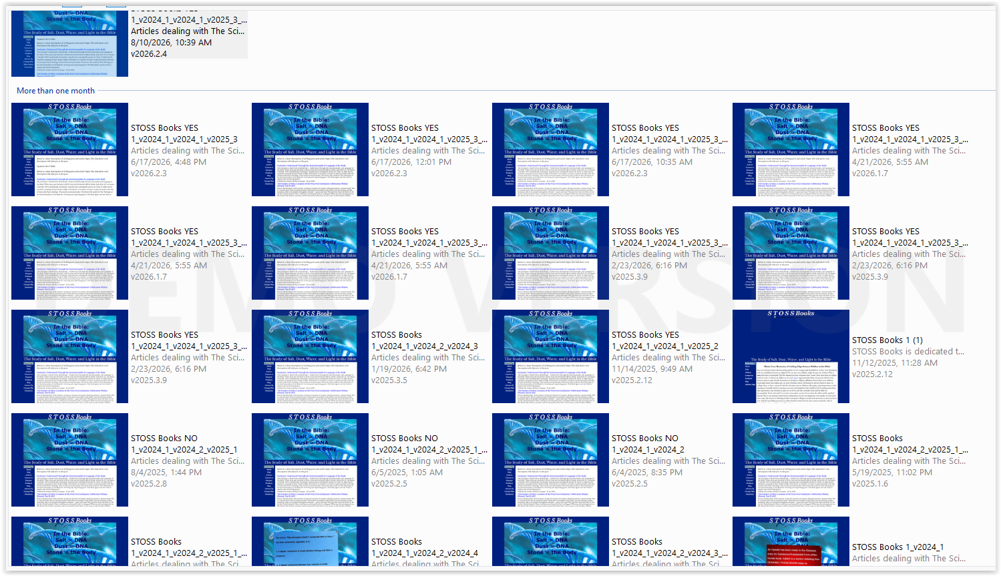This screenshot has width=1001, height=576.
Task: Click version label v2025.2.8
Action: pos(149,483)
